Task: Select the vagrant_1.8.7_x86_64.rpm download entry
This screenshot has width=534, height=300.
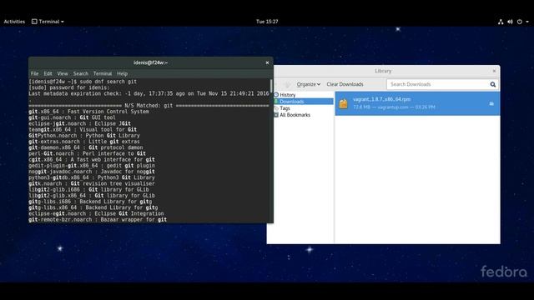Action: [x=417, y=103]
